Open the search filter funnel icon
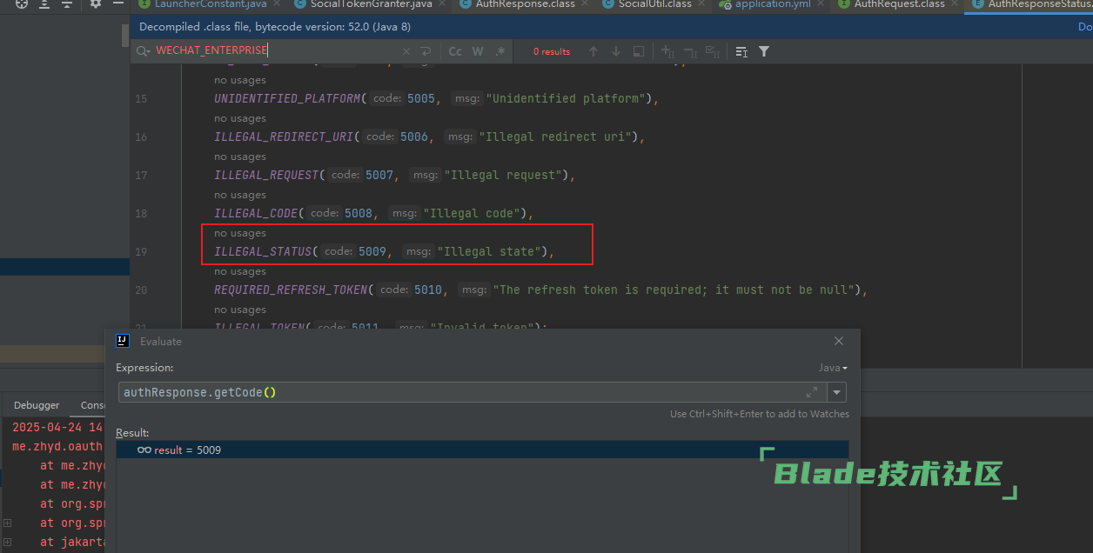The height and width of the screenshot is (553, 1093). [x=764, y=51]
